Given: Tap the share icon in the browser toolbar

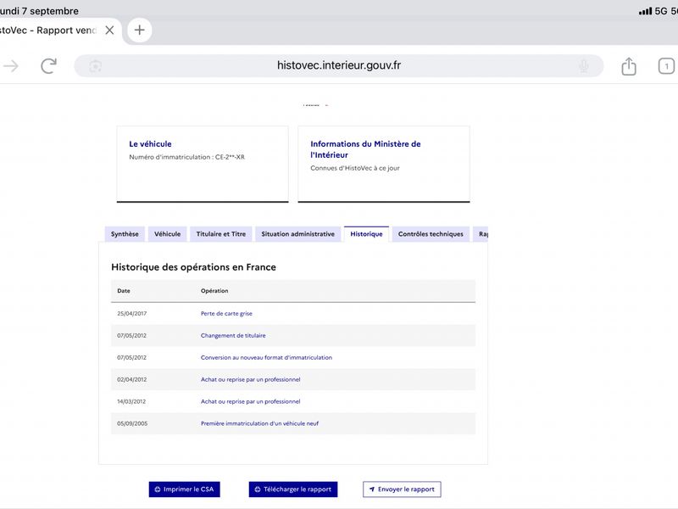Looking at the screenshot, I should point(629,66).
